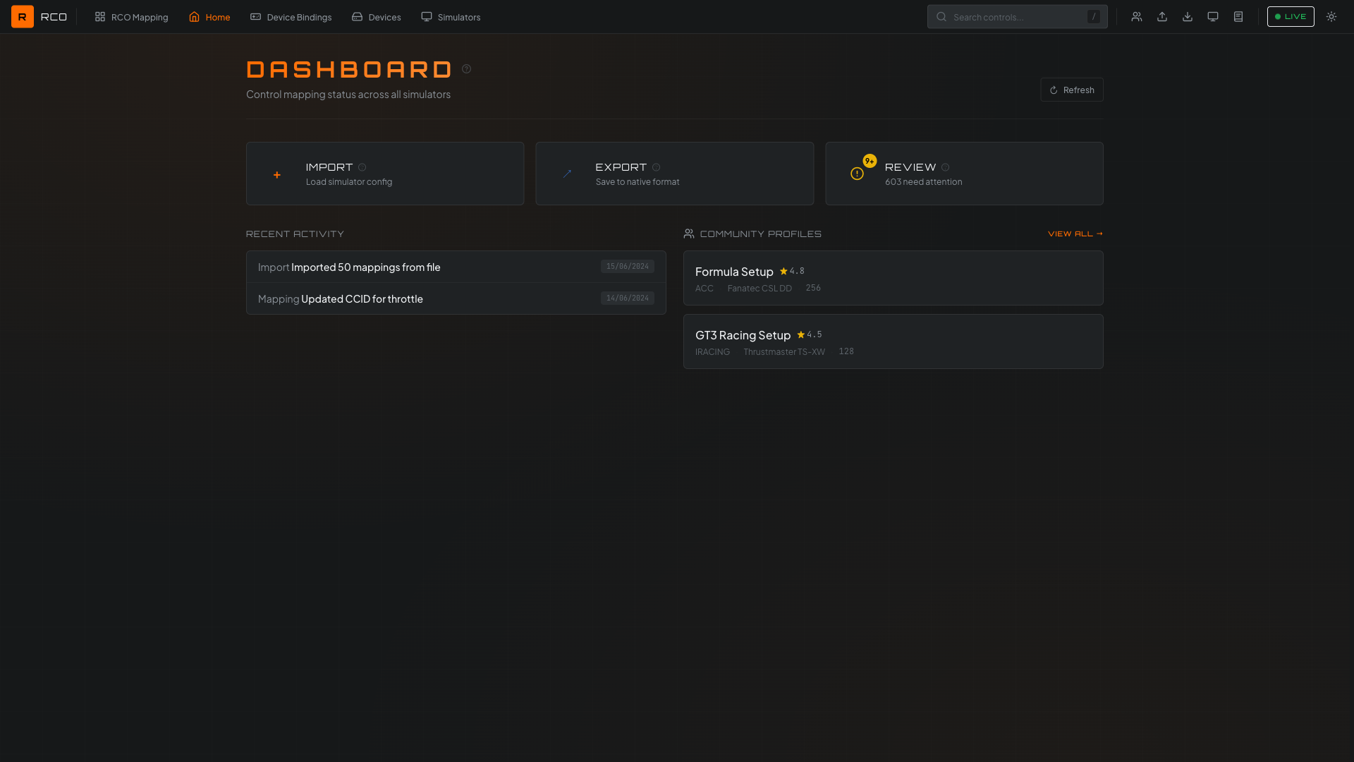Select the Imported 50 mappings activity row
This screenshot has width=1354, height=762.
(456, 267)
